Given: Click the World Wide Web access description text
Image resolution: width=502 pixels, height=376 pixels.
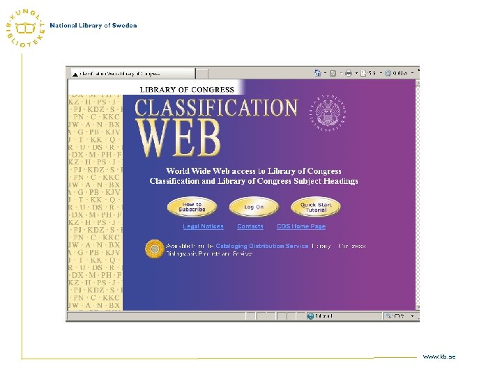Looking at the screenshot, I should point(254,176).
